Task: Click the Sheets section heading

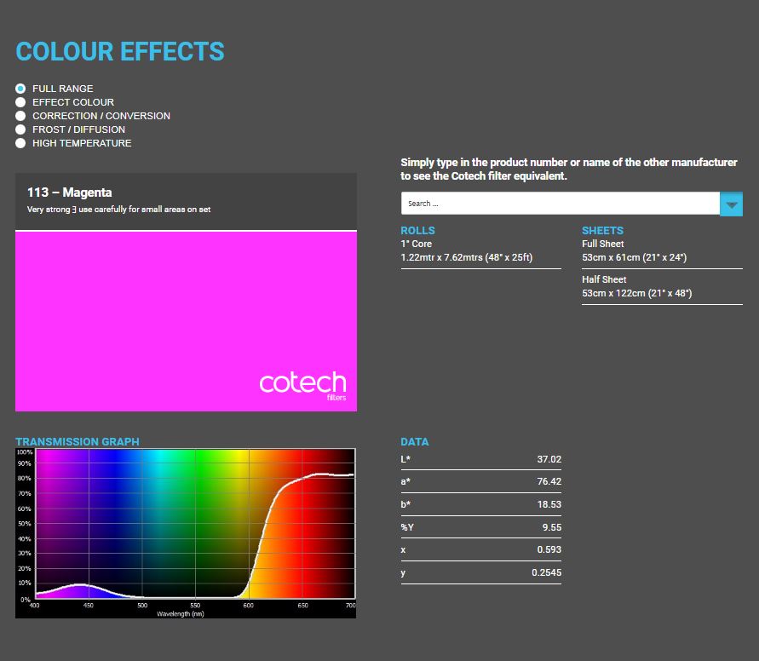Action: 602,231
